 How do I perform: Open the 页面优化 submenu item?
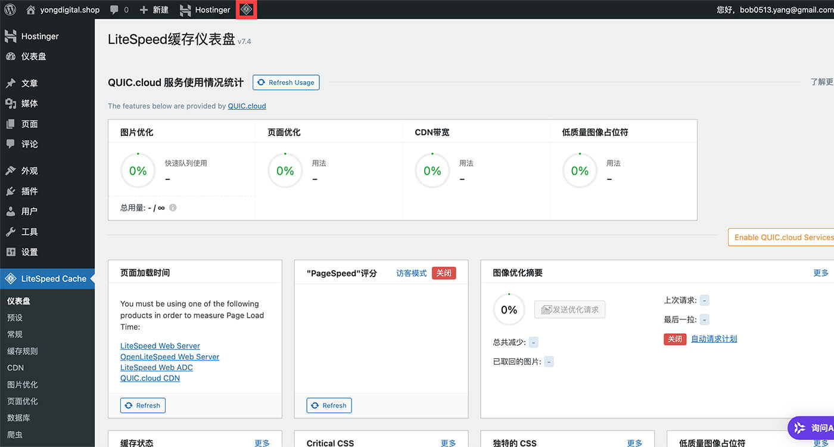tap(23, 401)
